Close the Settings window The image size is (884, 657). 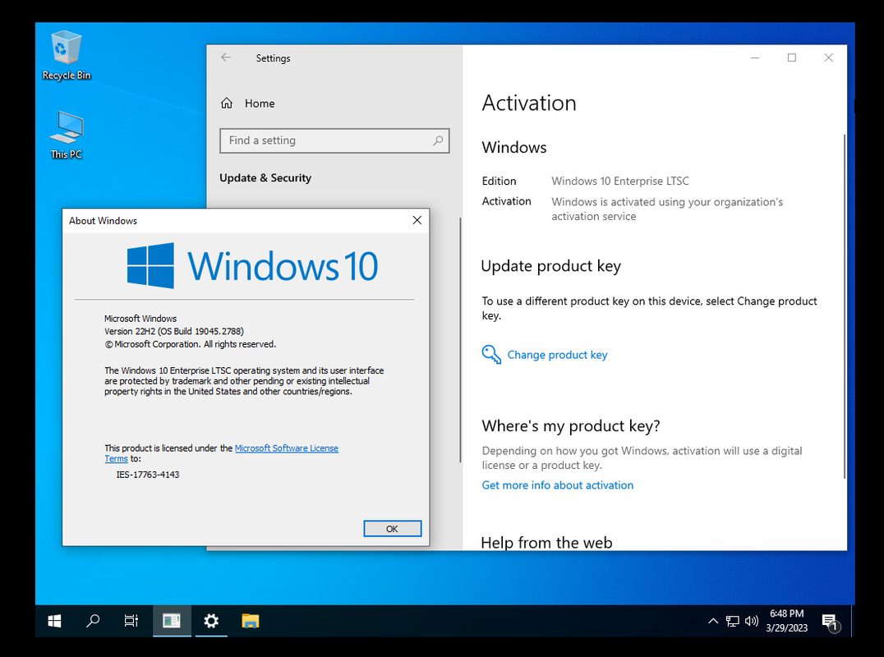click(x=828, y=57)
